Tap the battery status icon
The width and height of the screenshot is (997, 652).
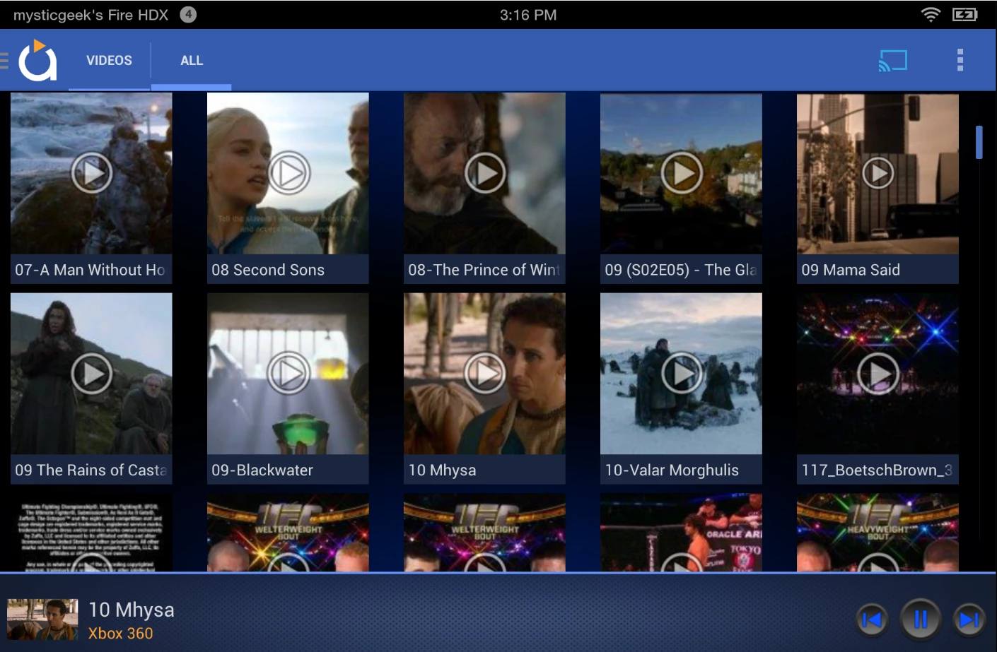[965, 14]
